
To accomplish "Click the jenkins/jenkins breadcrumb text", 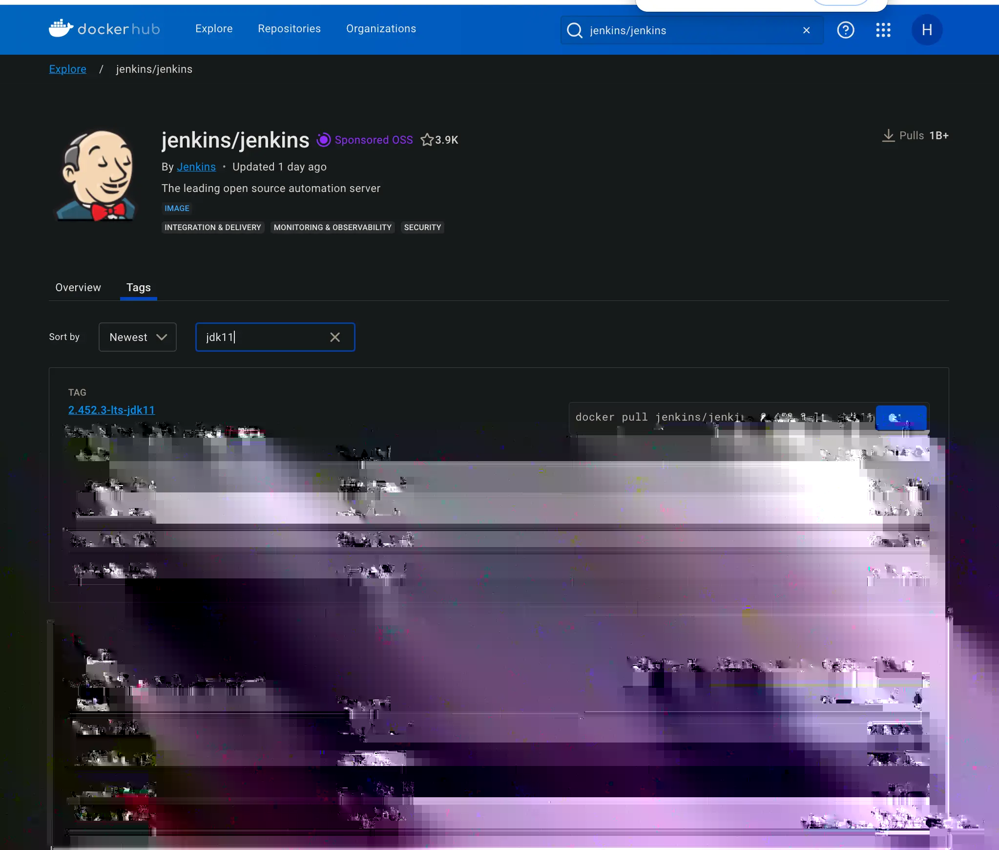I will click(x=154, y=69).
